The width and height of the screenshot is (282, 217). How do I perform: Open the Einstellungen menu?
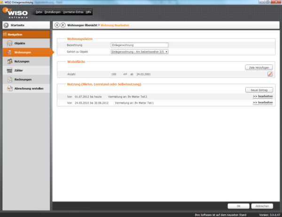point(53,11)
